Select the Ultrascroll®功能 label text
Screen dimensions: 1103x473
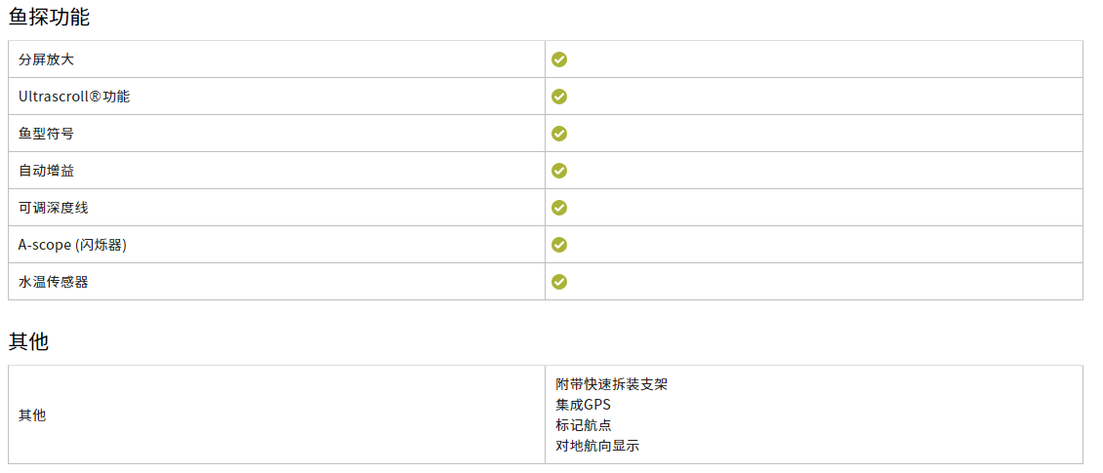click(74, 97)
